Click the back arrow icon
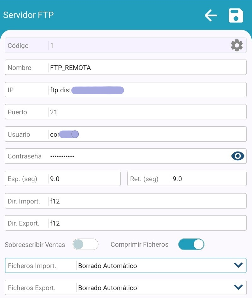The width and height of the screenshot is (252, 298). [211, 15]
